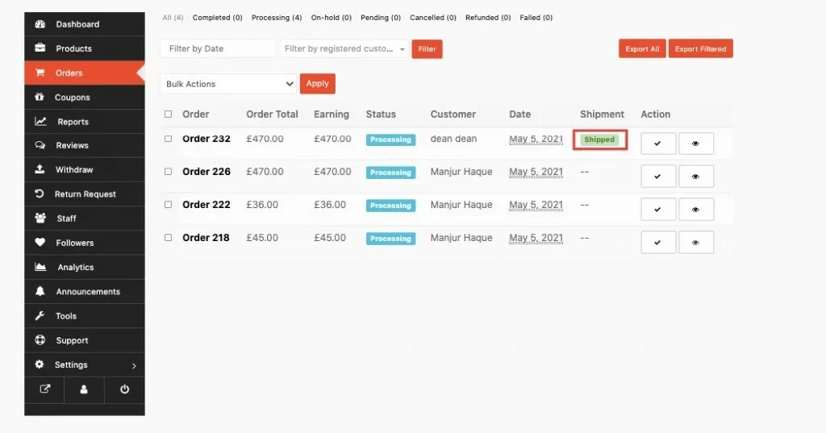This screenshot has height=433, width=826.
Task: View Order 232 using the eye icon
Action: click(696, 144)
